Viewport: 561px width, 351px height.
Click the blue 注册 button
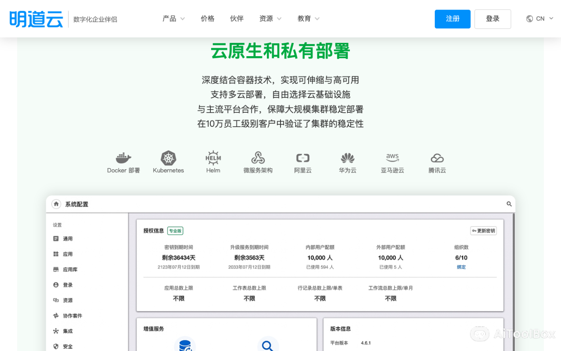tap(452, 18)
